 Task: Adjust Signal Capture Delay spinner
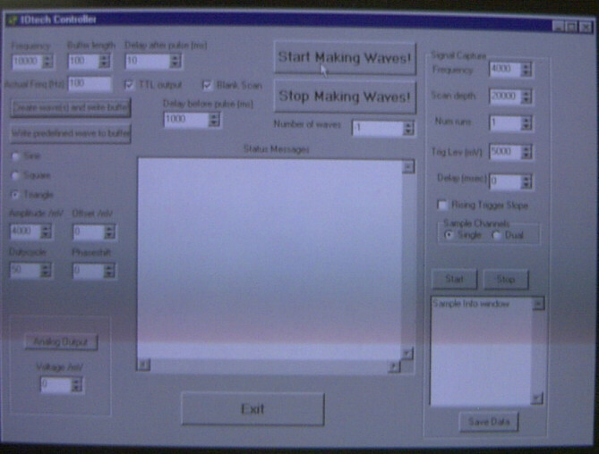tap(526, 181)
